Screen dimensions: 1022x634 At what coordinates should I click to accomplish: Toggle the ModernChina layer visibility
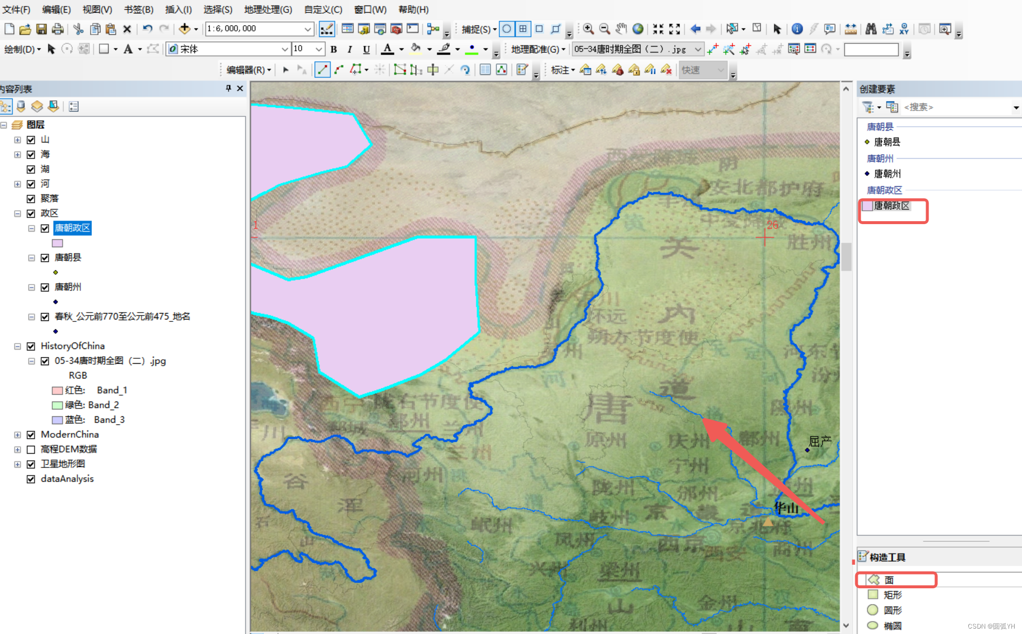pos(31,434)
